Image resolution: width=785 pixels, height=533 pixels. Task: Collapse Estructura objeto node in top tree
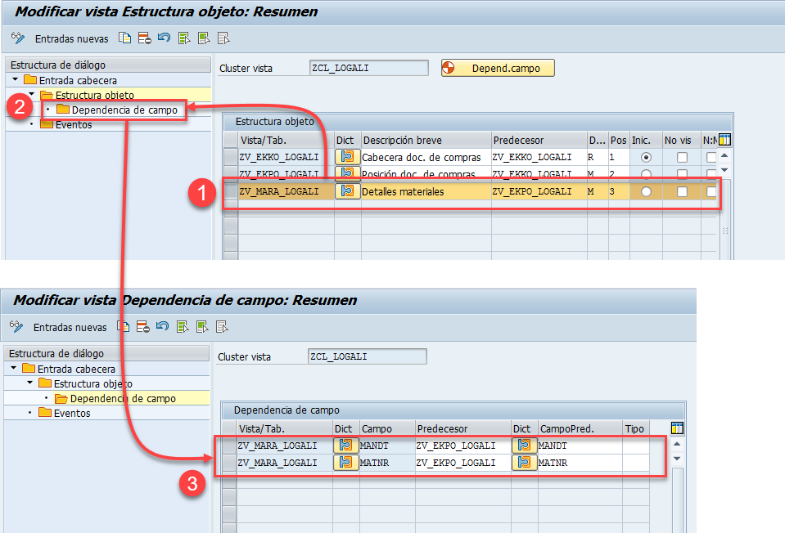pos(32,94)
